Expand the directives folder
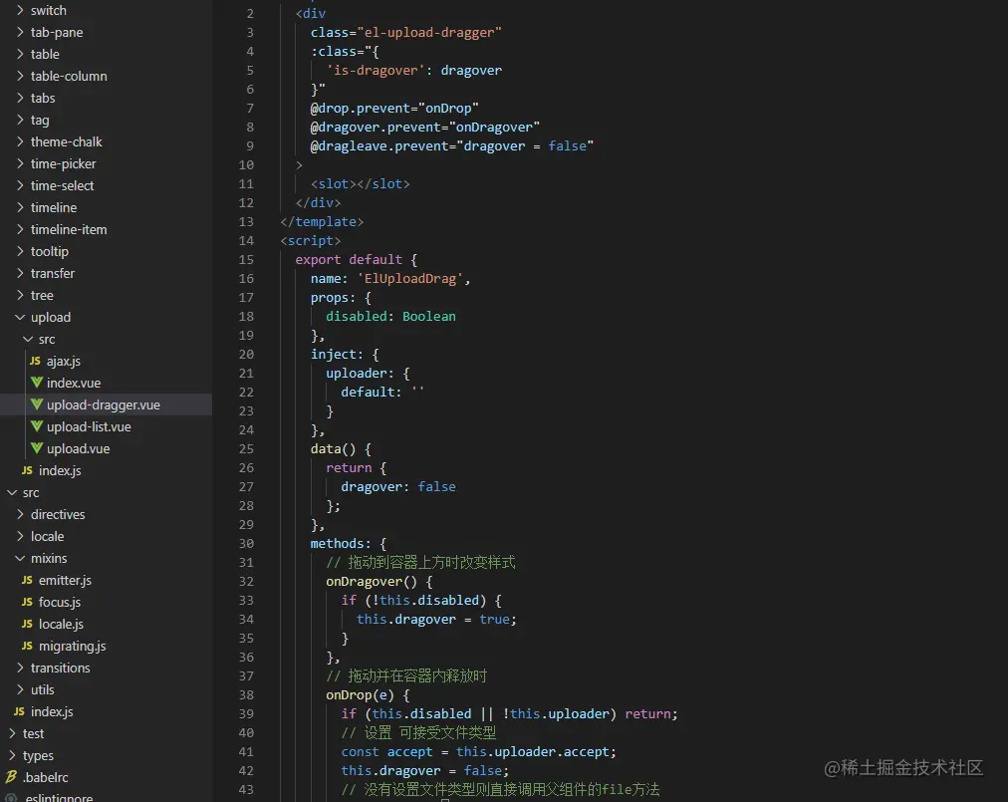Viewport: 1008px width, 802px height. coord(20,514)
